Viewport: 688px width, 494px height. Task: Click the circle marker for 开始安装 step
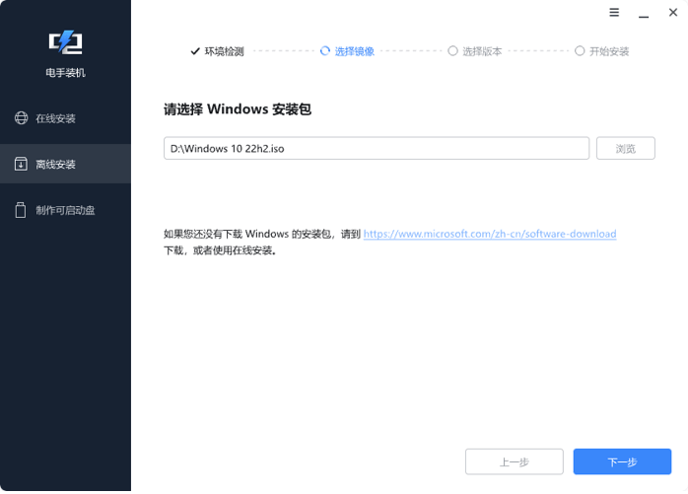tap(580, 51)
